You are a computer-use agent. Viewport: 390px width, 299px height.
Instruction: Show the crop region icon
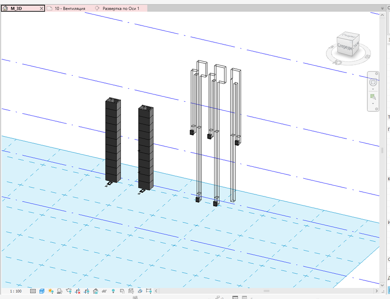point(86,291)
